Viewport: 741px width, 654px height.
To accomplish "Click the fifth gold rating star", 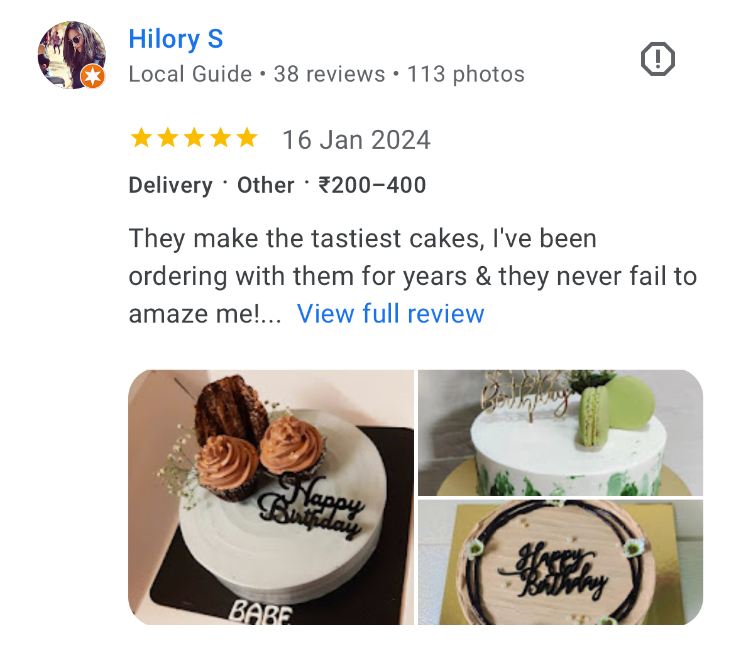I will point(248,137).
